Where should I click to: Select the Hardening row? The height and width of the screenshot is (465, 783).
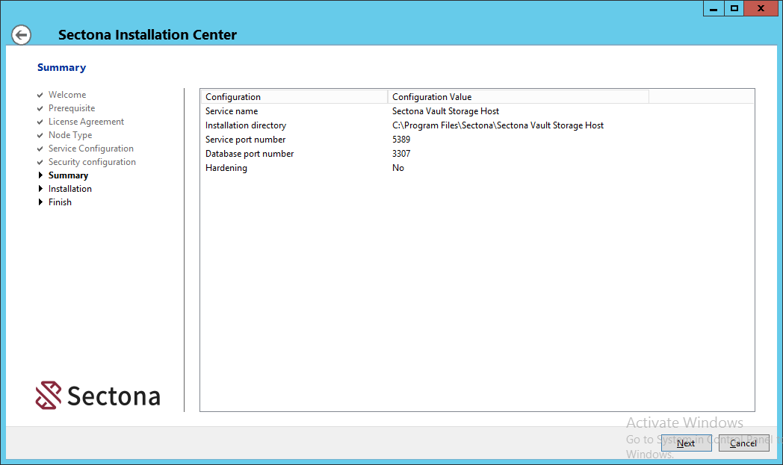click(x=226, y=168)
